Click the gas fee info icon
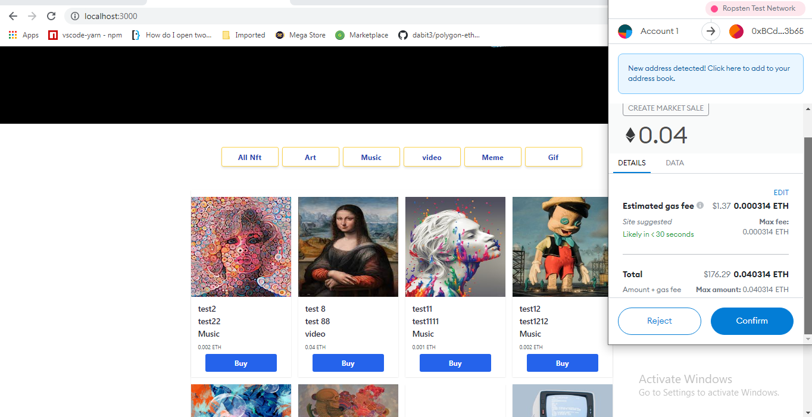The width and height of the screenshot is (812, 417). (700, 206)
